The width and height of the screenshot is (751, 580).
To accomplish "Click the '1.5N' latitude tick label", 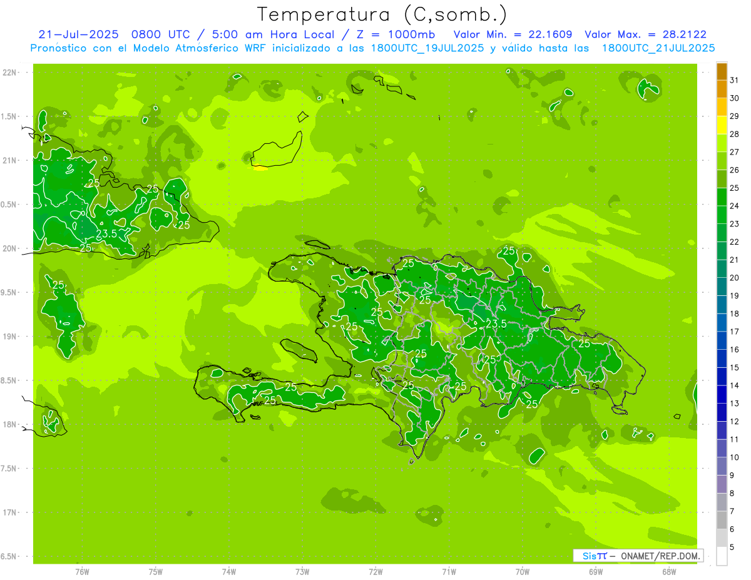I will 9,116.
